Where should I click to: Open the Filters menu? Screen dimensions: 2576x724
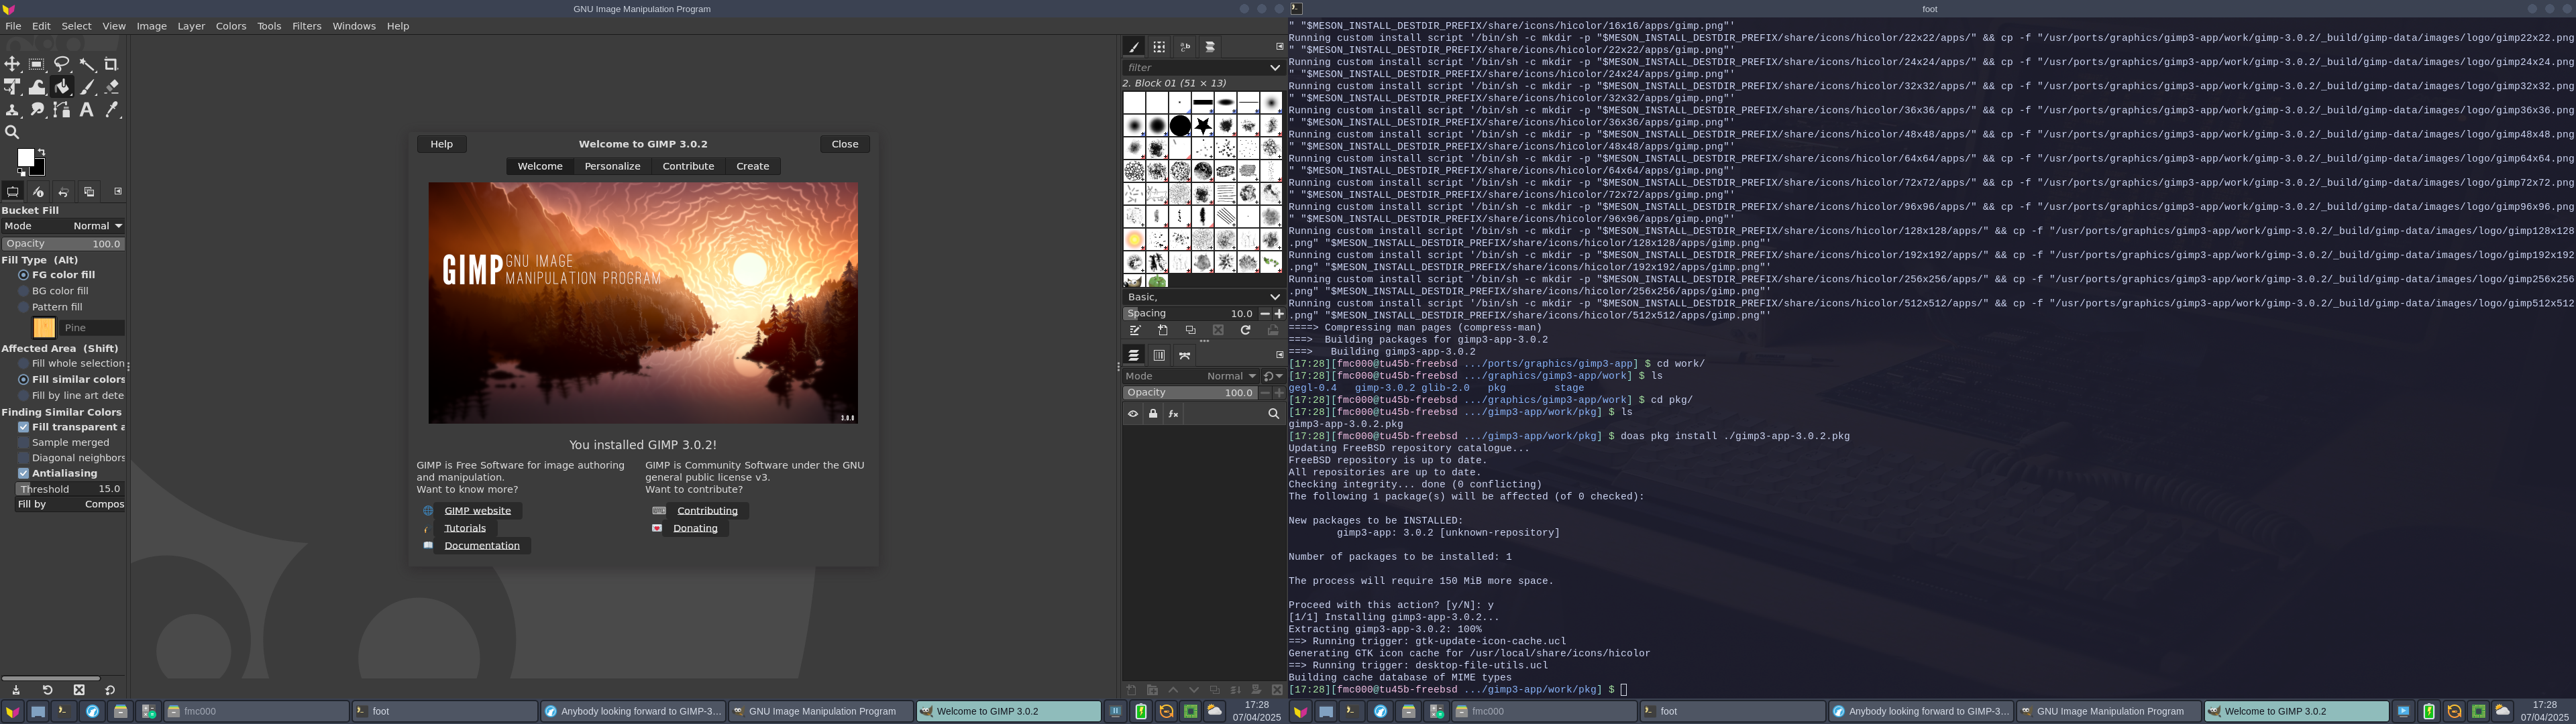306,26
